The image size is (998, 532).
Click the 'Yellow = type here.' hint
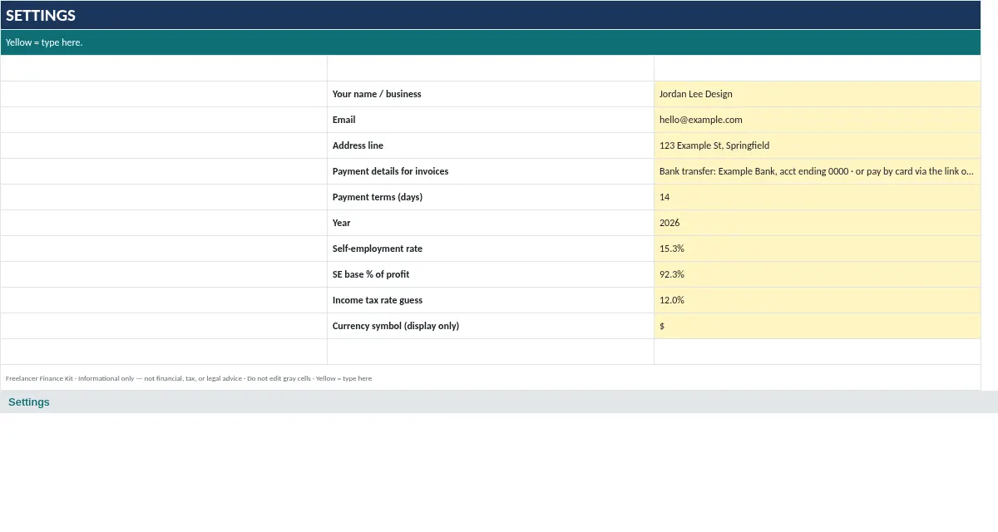coord(44,42)
